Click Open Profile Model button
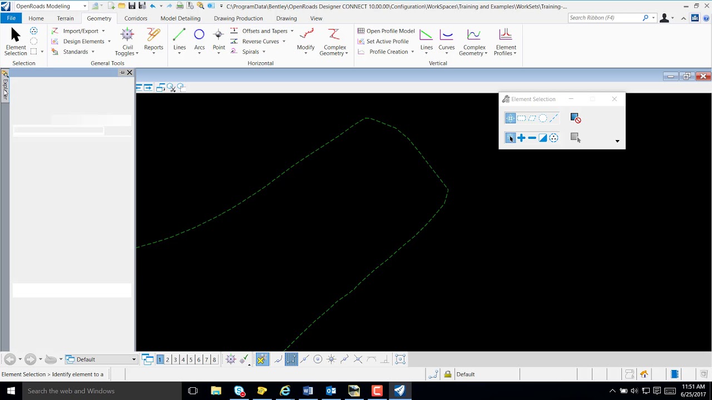 386,31
